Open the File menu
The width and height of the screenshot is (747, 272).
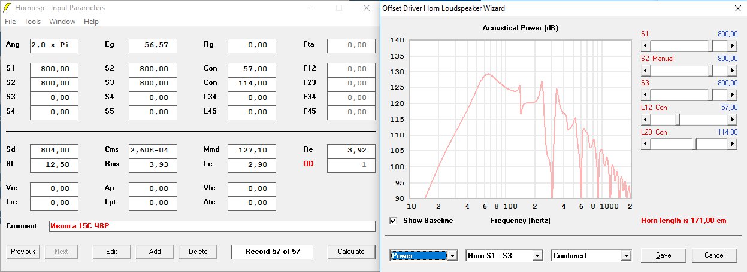10,22
